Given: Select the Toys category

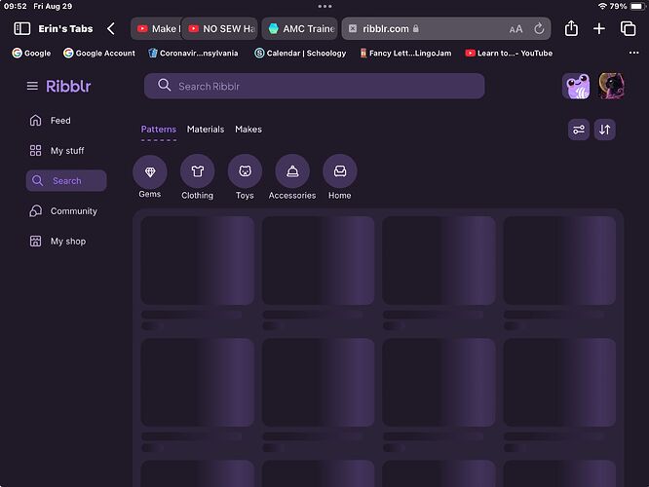Looking at the screenshot, I should coord(245,177).
